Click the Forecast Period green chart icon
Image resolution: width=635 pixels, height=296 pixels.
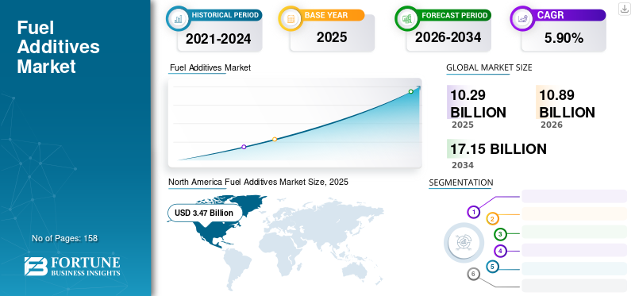407,18
